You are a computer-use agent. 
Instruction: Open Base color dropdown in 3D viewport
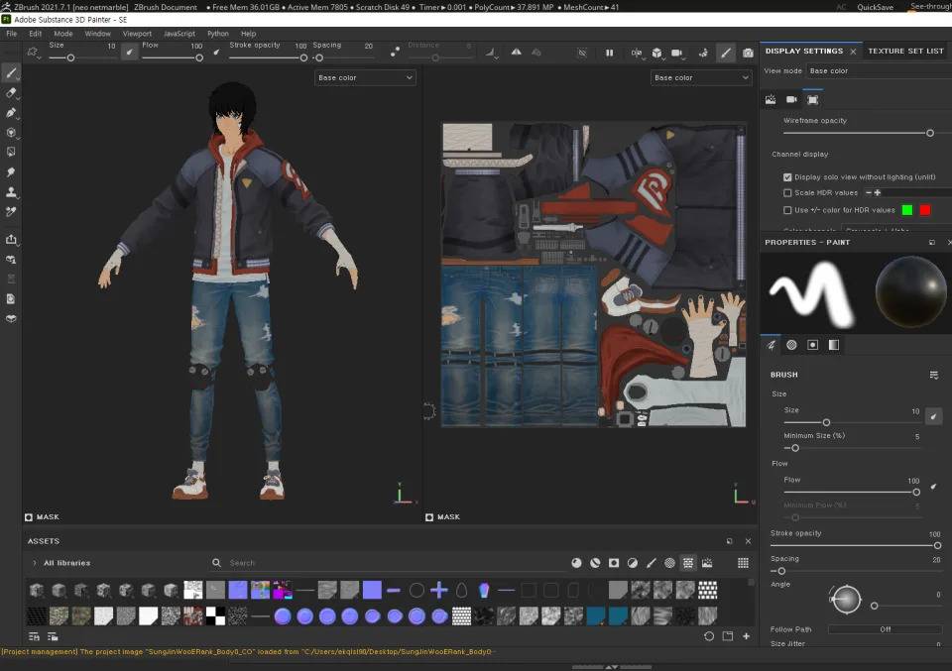point(365,77)
